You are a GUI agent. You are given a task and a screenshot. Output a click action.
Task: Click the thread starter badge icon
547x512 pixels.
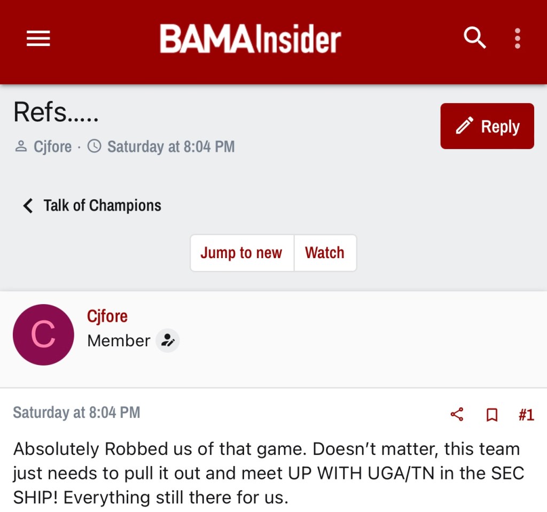(168, 340)
